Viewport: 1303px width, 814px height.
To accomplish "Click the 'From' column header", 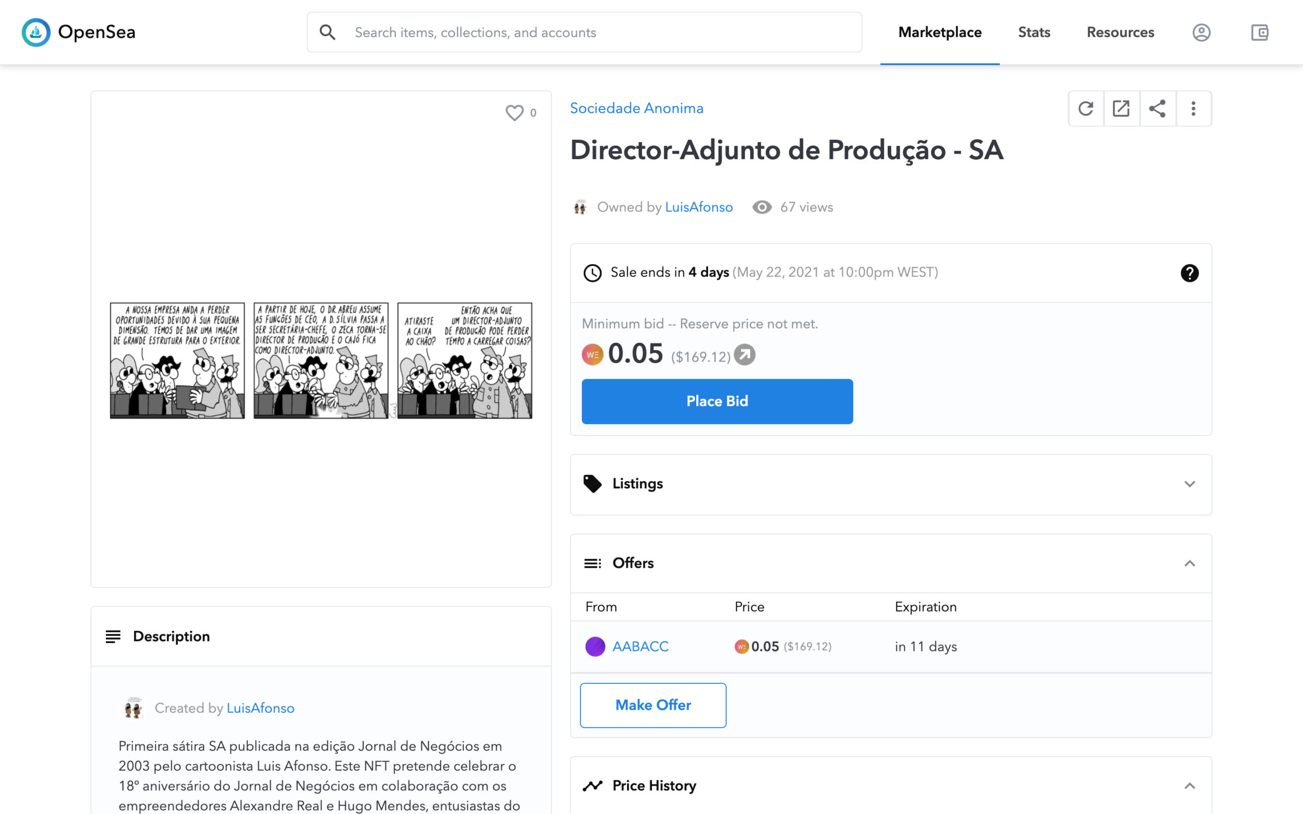I will [601, 607].
